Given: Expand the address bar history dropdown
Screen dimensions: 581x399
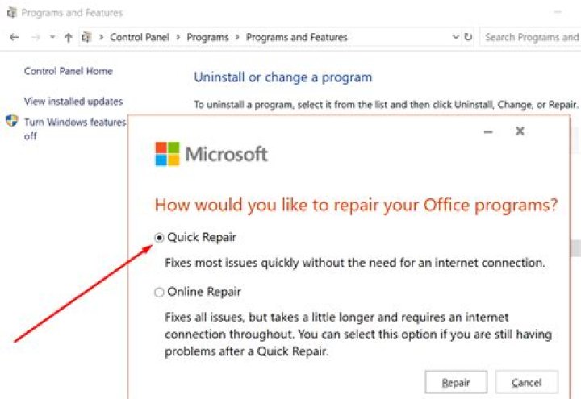Looking at the screenshot, I should pos(455,37).
